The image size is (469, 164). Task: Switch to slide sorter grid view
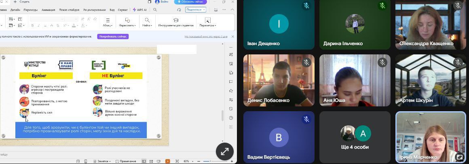[x=151, y=161]
